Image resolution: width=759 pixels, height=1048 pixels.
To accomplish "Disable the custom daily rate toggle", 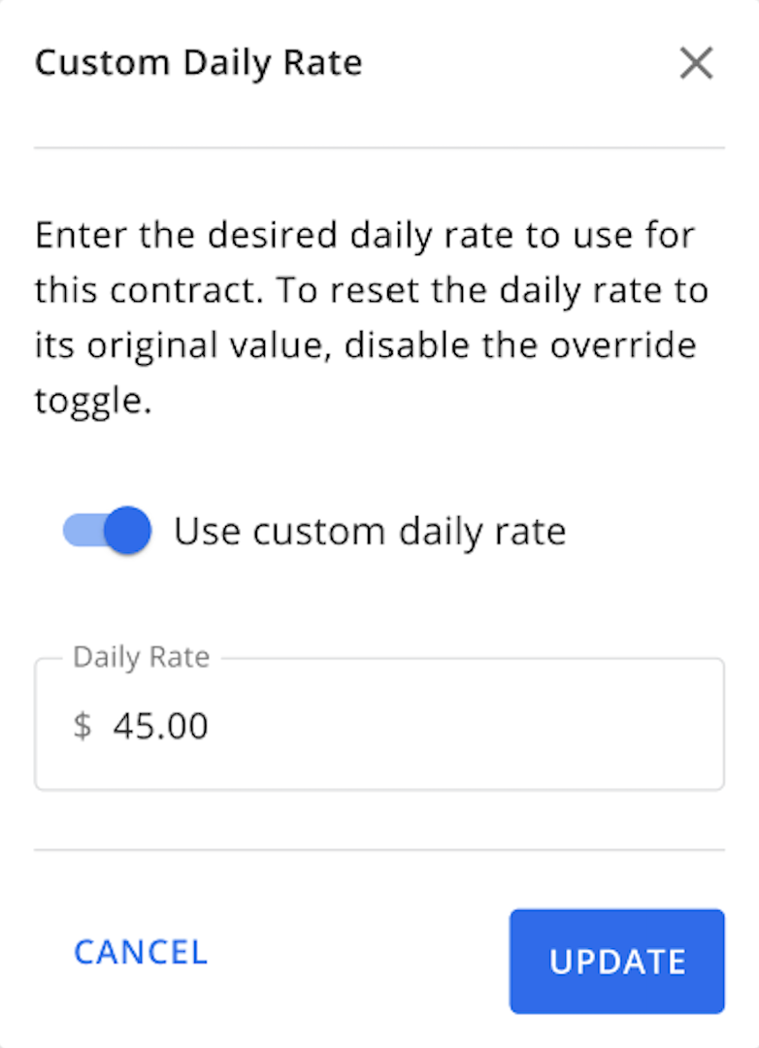I will tap(108, 531).
